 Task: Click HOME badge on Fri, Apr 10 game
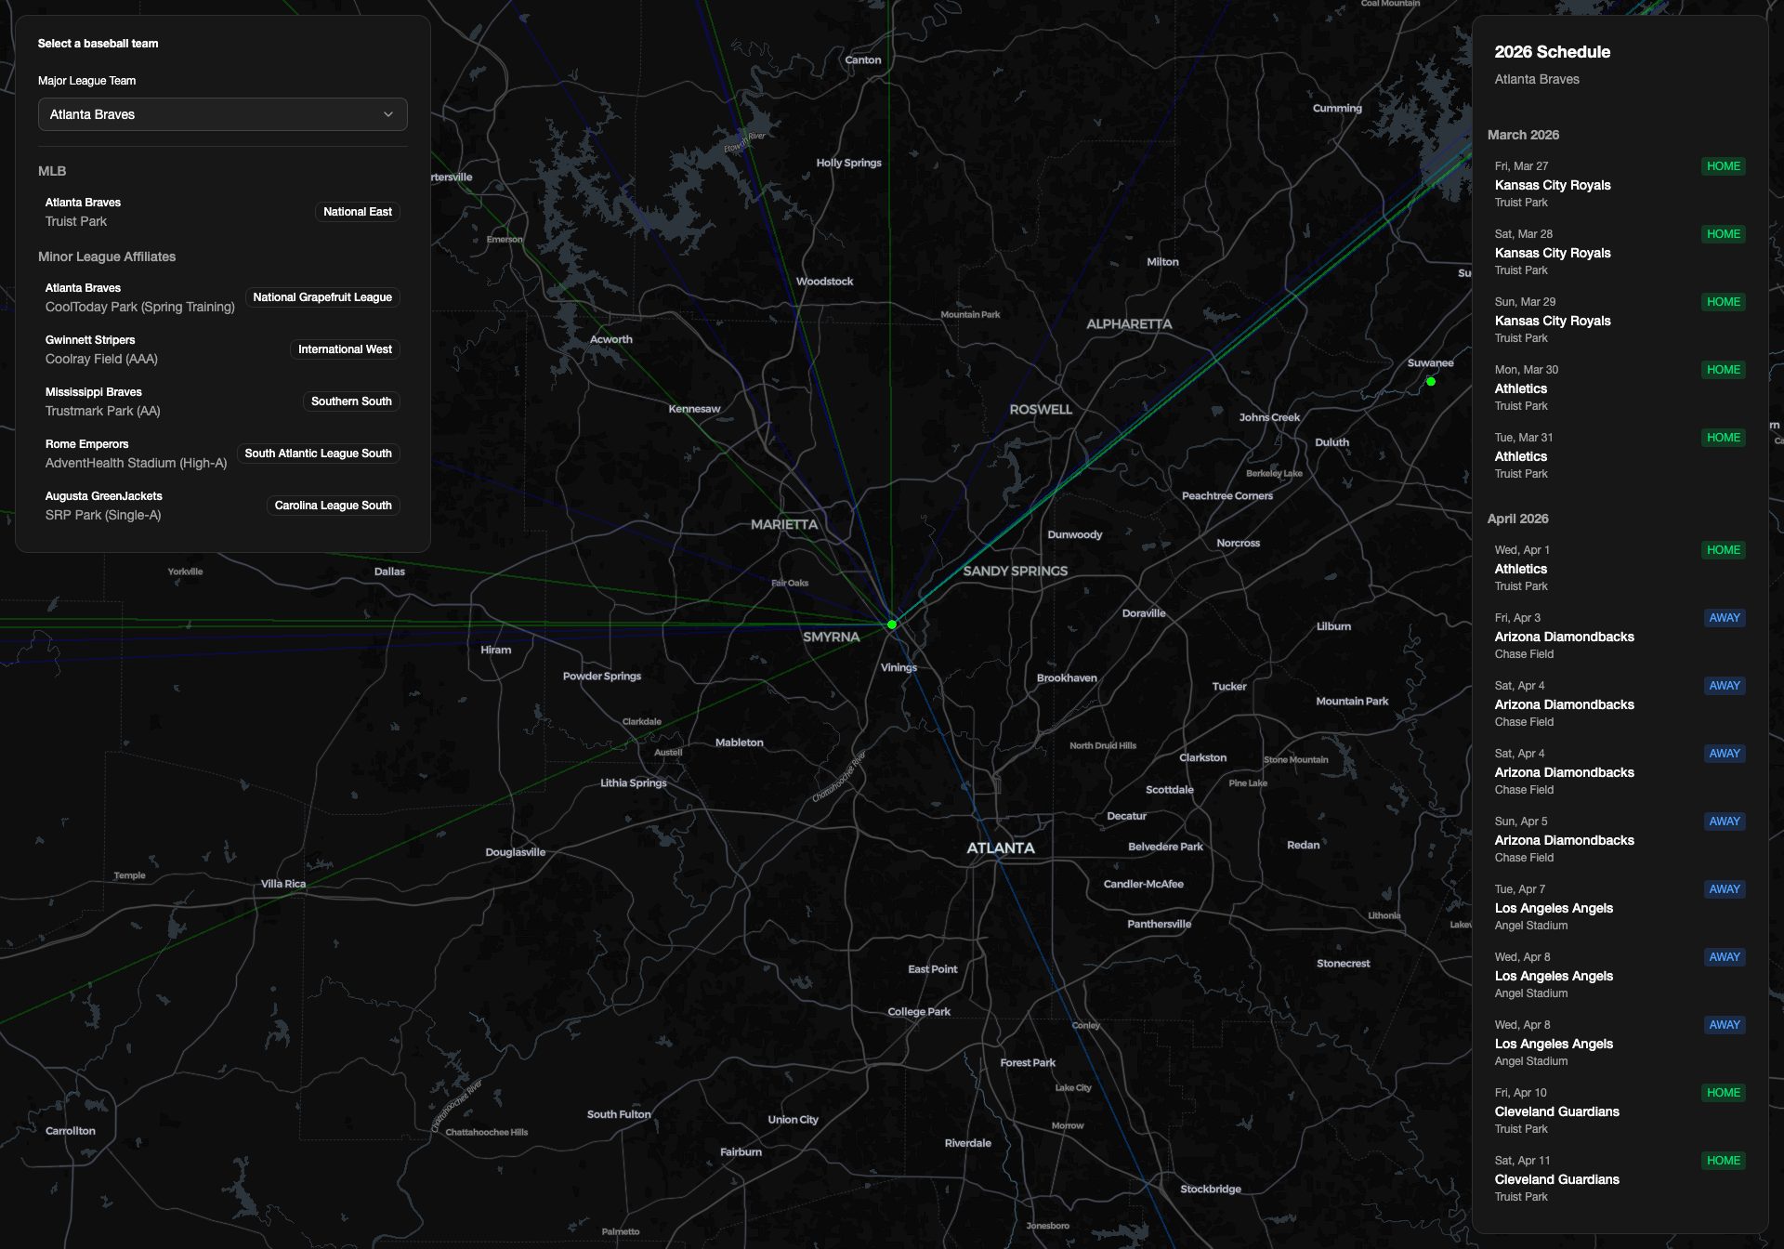click(1724, 1093)
